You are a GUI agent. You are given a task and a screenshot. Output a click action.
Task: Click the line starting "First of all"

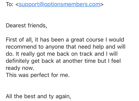pyautogui.click(x=65, y=40)
